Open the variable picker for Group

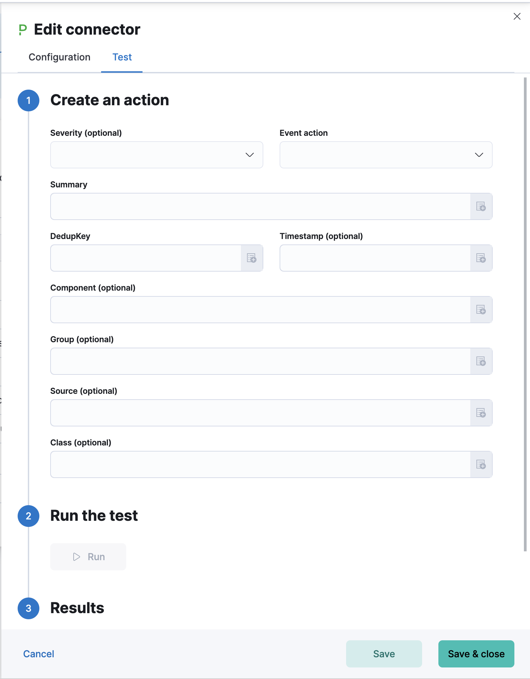(x=481, y=361)
